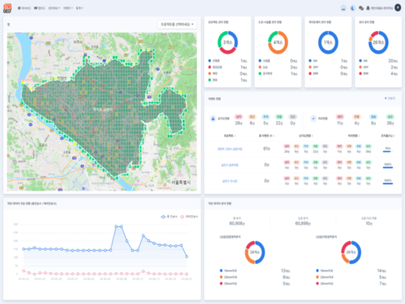Toggle the OFF legend item showing 2개소
405x304 pixels.
378,67
